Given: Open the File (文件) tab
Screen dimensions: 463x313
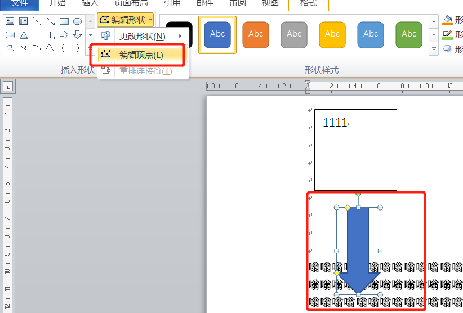Looking at the screenshot, I should [x=20, y=3].
